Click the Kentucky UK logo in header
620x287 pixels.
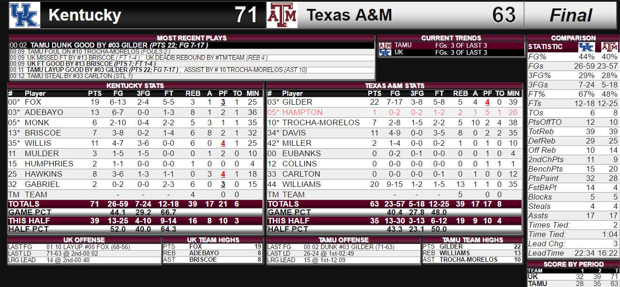point(24,15)
